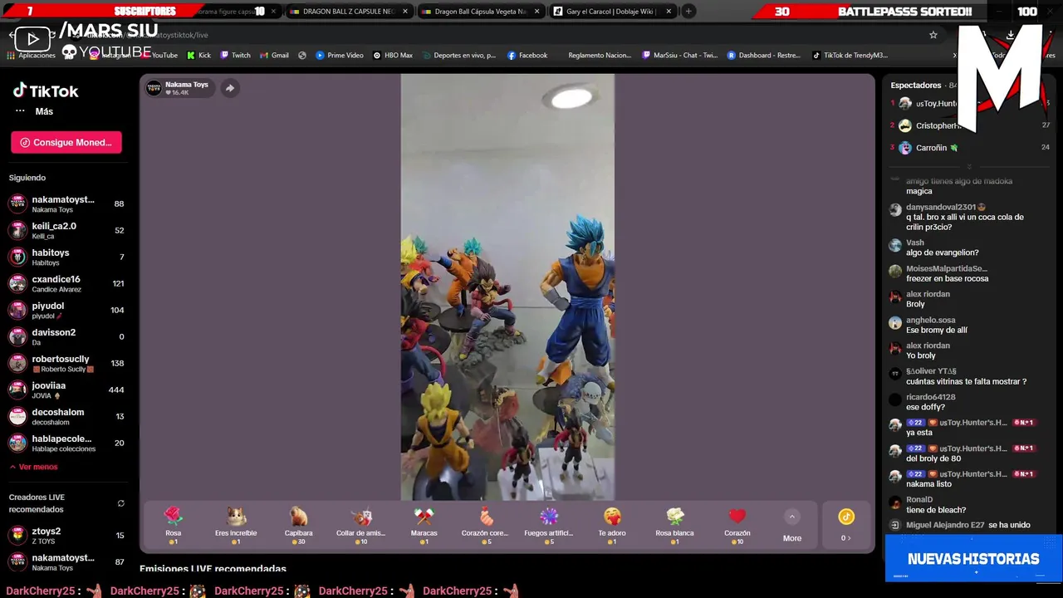Screen dimensions: 1063x598
Task: Open piyudol followed account
Action: pos(66,311)
